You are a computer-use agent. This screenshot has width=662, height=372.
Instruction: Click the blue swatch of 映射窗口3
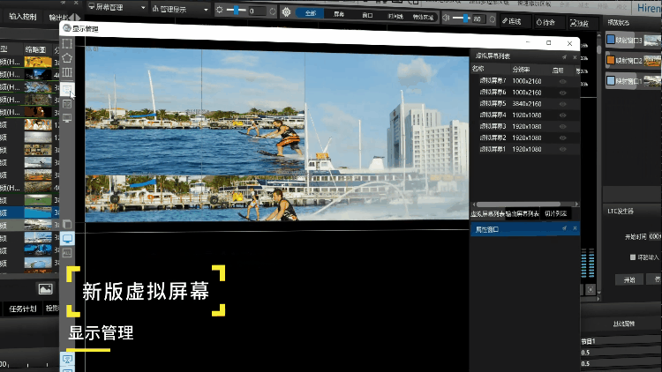point(611,40)
